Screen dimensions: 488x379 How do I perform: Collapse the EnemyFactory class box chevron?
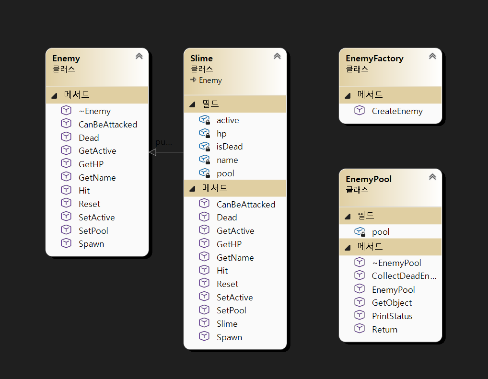point(432,56)
